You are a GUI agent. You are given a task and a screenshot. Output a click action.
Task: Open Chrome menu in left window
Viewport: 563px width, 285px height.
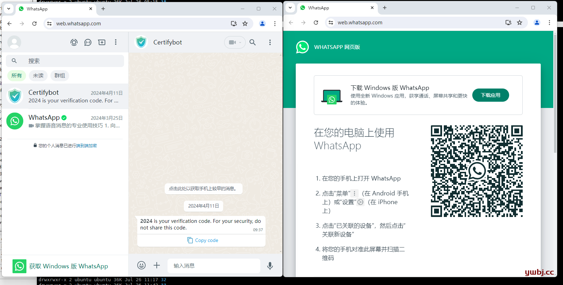[275, 24]
